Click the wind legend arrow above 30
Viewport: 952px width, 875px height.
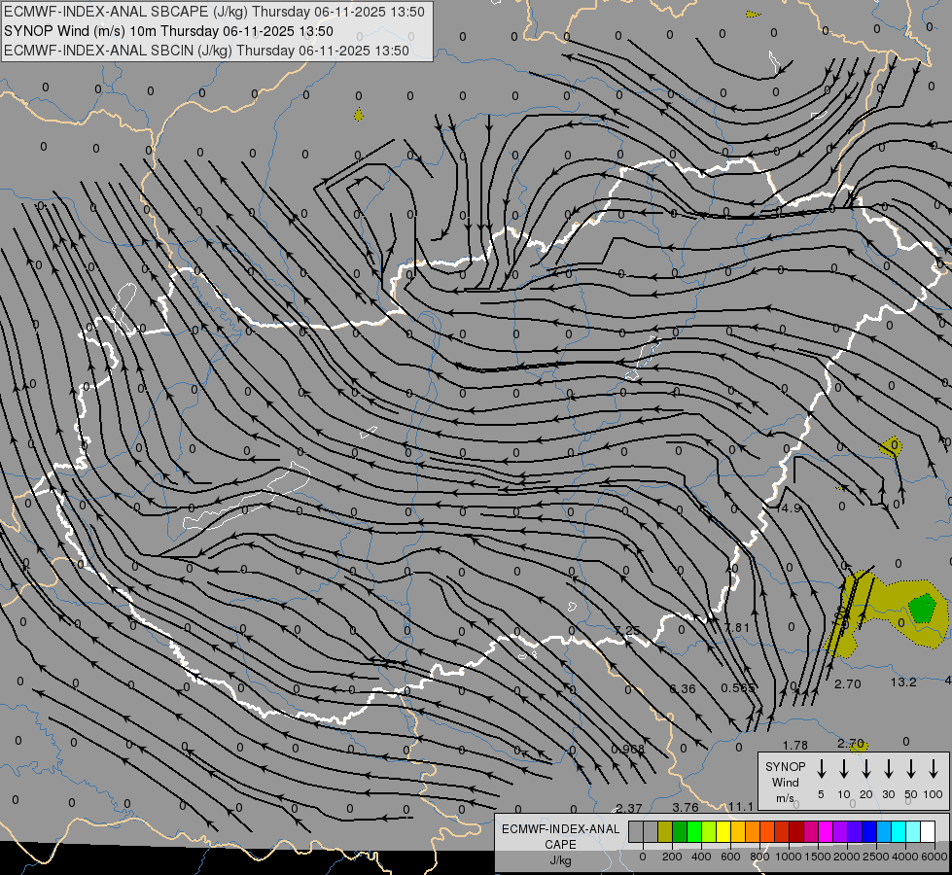[888, 769]
